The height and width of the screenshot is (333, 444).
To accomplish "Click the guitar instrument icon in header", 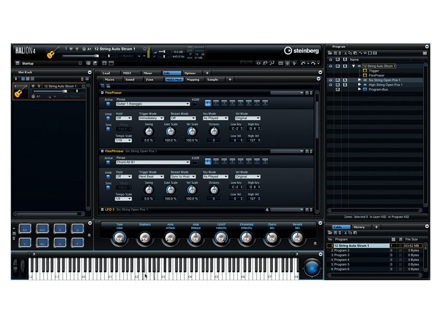I will pos(53,52).
